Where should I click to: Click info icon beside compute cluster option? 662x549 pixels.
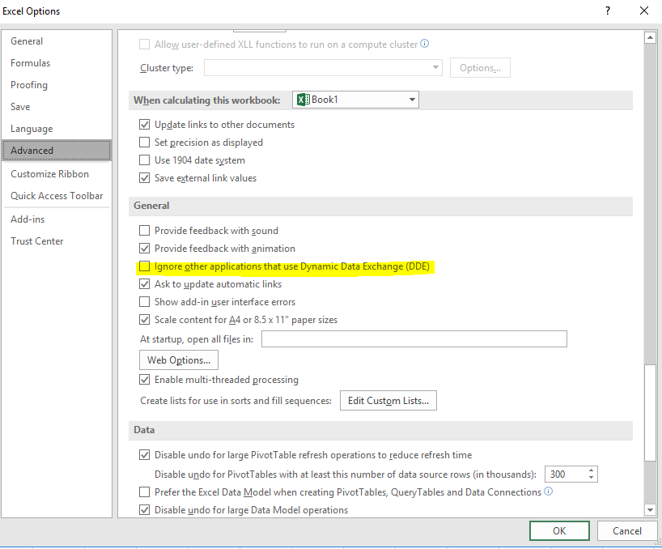click(x=425, y=44)
